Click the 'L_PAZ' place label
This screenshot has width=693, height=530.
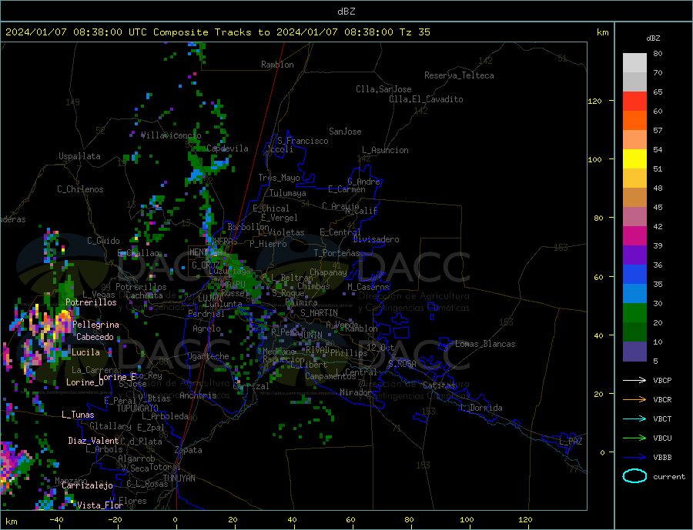coord(571,442)
